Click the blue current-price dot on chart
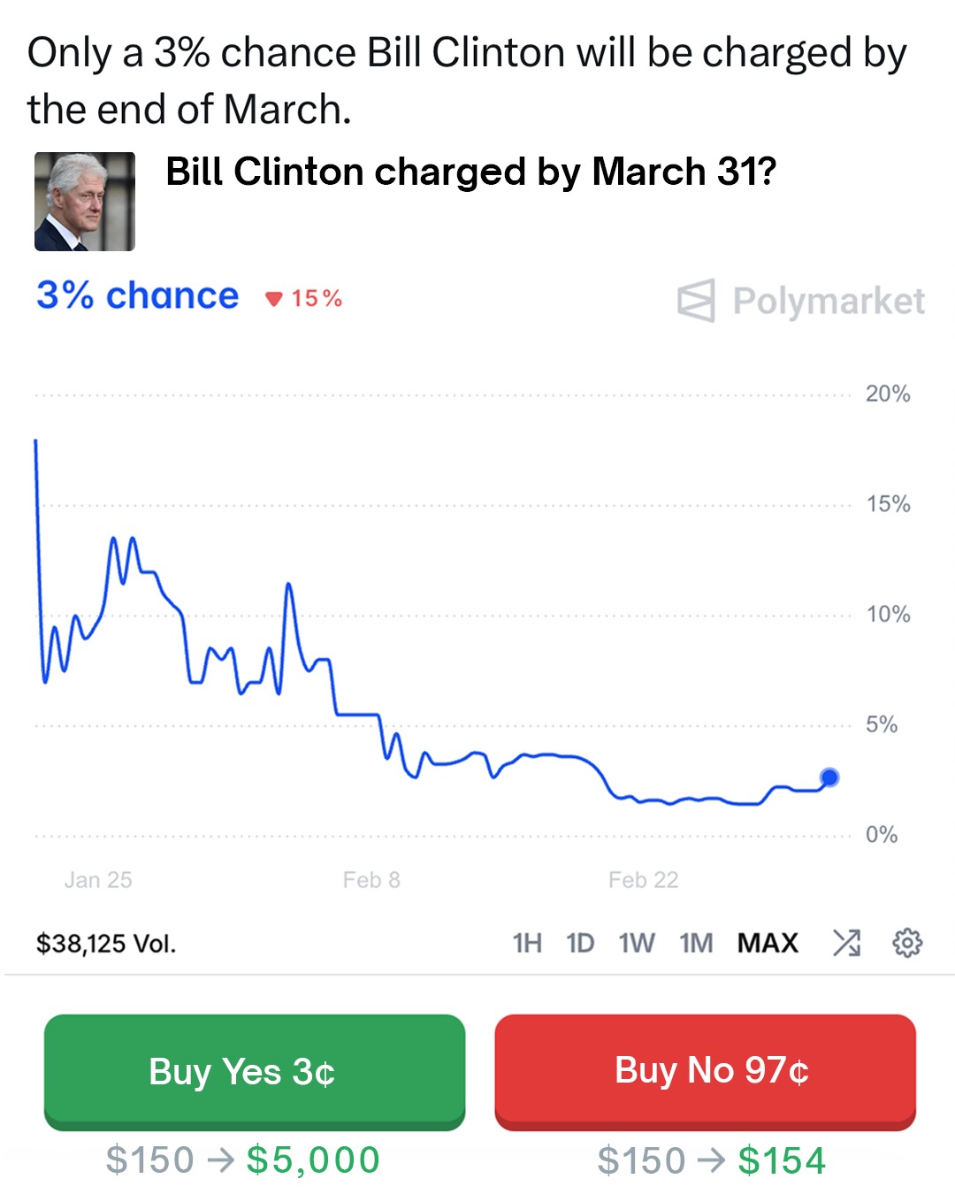 [x=829, y=777]
